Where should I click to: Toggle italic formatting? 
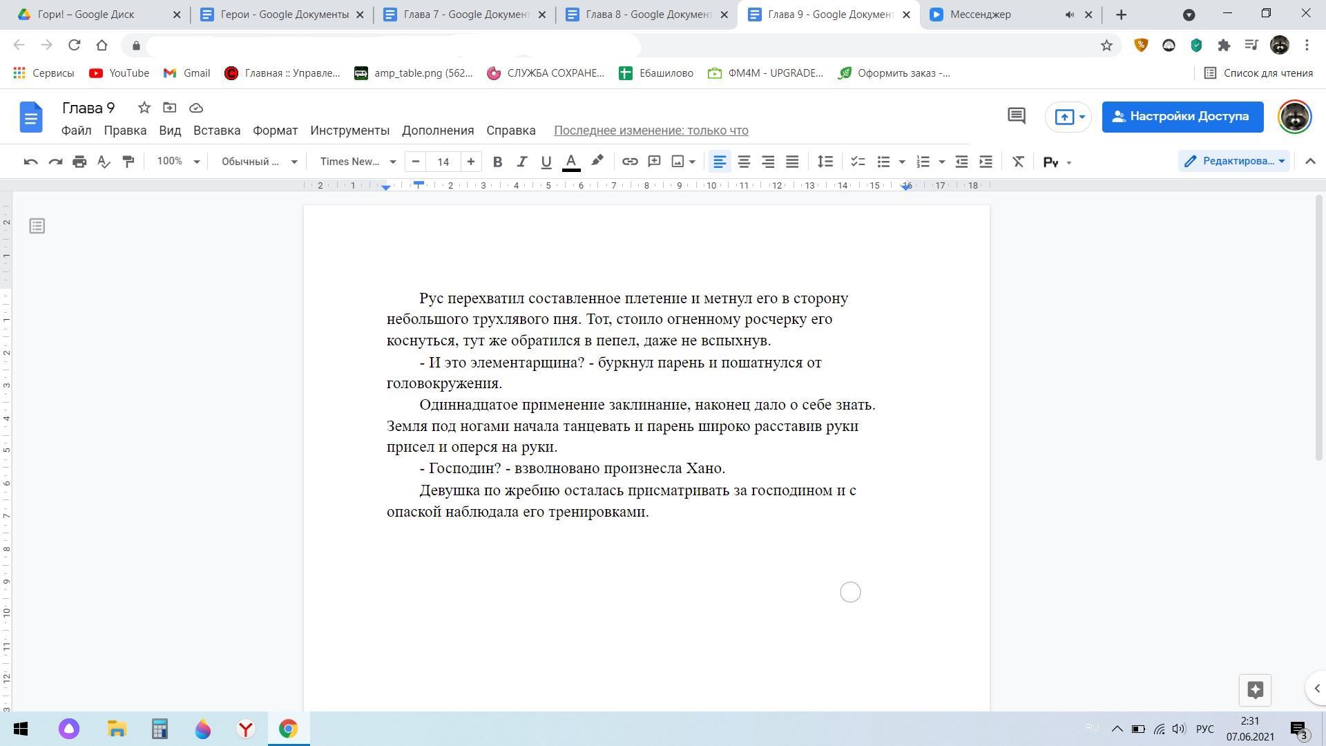(521, 162)
